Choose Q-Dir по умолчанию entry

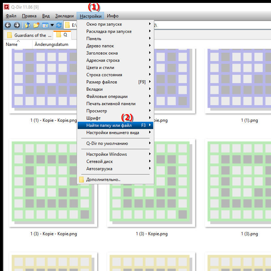[x=115, y=143]
